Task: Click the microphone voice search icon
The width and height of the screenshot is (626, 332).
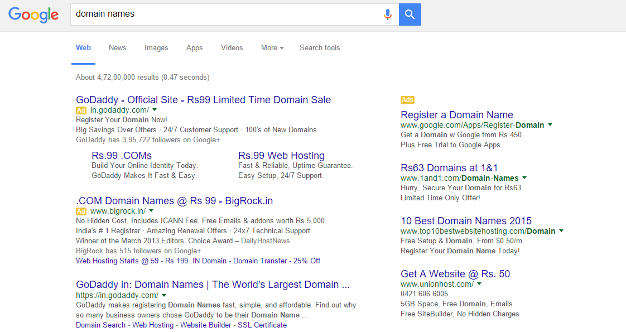Action: point(388,15)
